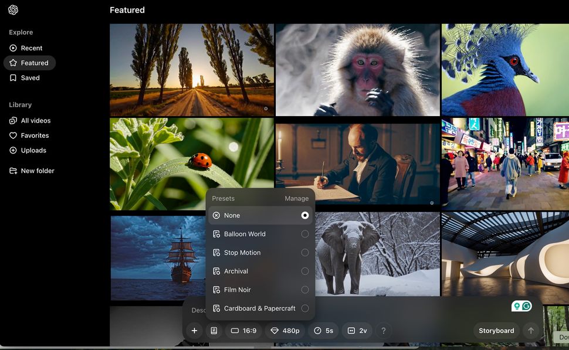The height and width of the screenshot is (350, 569).
Task: Click the Manage presets link
Action: (296, 198)
